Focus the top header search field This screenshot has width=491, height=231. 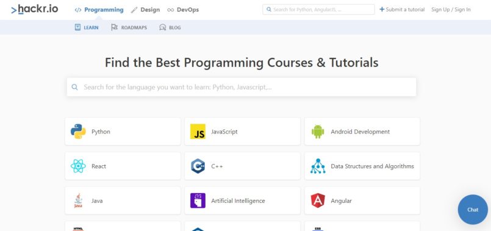pos(318,9)
